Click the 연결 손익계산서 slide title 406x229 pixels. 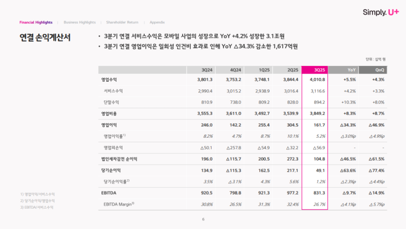[x=45, y=38]
